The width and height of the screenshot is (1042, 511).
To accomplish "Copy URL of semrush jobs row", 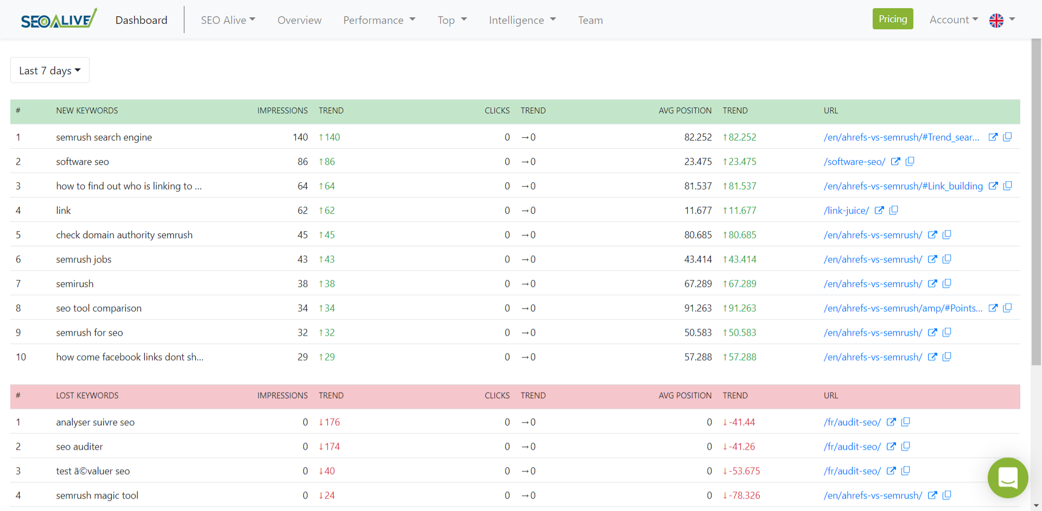I will tap(947, 259).
